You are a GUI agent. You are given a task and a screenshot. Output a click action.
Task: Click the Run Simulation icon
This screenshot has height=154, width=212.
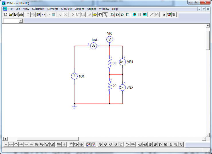tap(134, 15)
